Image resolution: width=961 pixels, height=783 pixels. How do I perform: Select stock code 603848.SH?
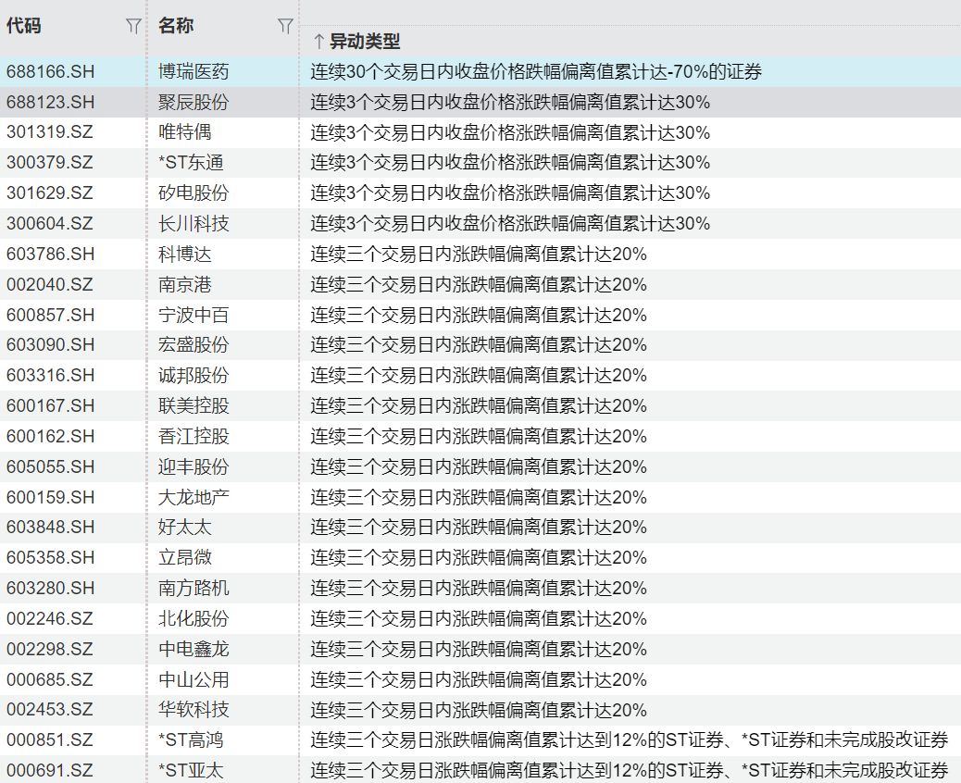(51, 528)
